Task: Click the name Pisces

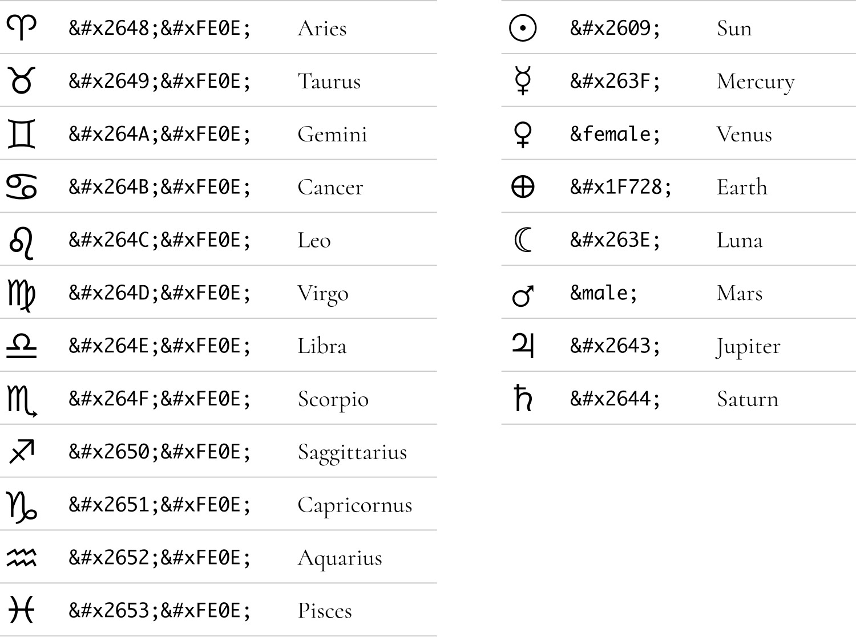Action: coord(325,612)
